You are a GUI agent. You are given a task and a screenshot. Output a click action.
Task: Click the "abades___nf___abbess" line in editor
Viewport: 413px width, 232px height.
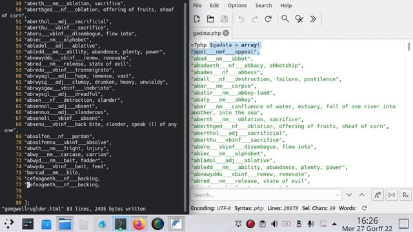(x=227, y=72)
